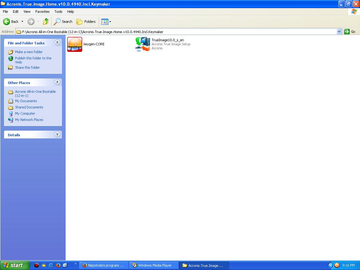
Task: Open the Favorites menu
Action: [42, 12]
